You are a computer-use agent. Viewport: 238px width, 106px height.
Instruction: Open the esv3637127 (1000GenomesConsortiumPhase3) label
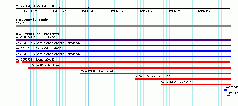pyautogui.click(x=48, y=54)
